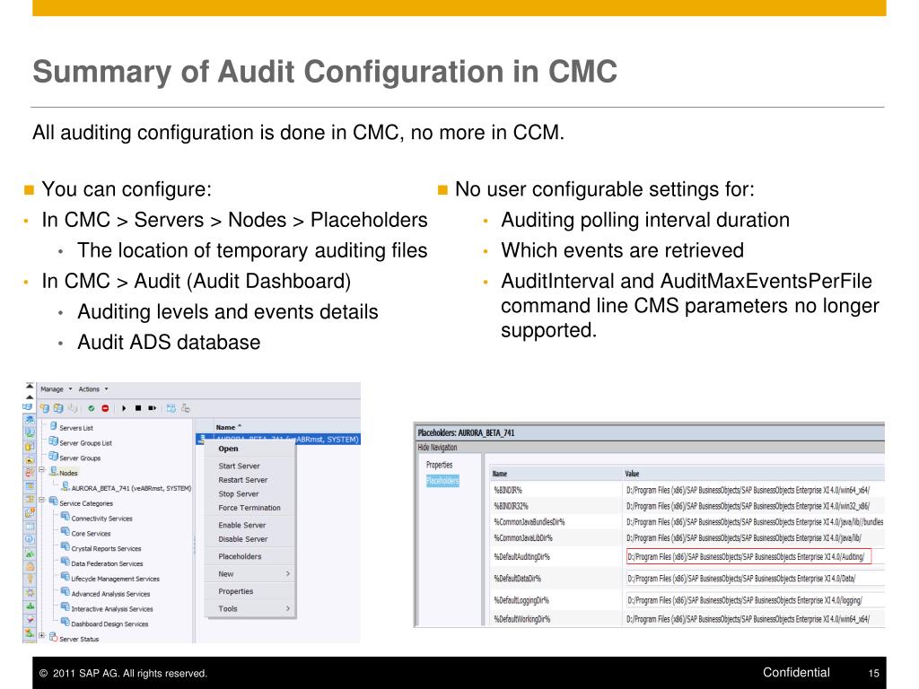Click the second toolbar icon, create server group
This screenshot has width=919, height=689.
coord(58,408)
